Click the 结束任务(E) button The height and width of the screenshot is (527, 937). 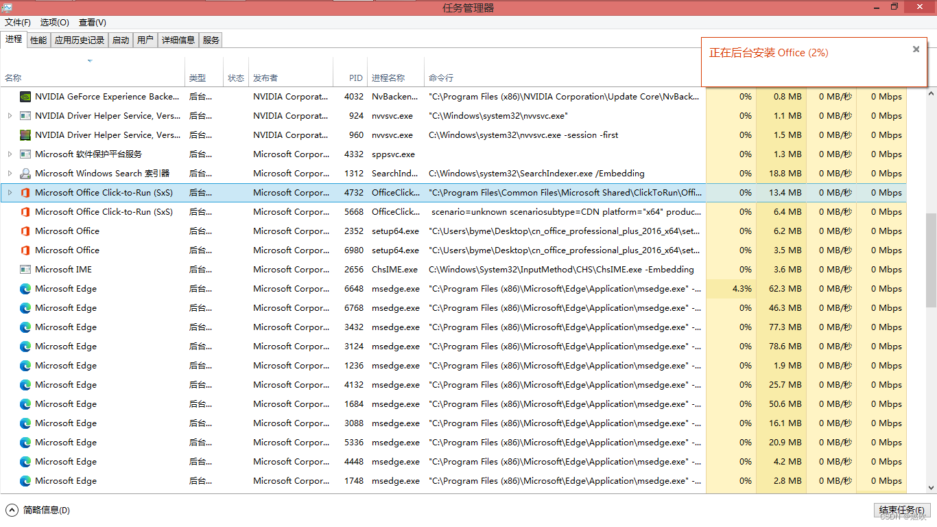(x=902, y=511)
